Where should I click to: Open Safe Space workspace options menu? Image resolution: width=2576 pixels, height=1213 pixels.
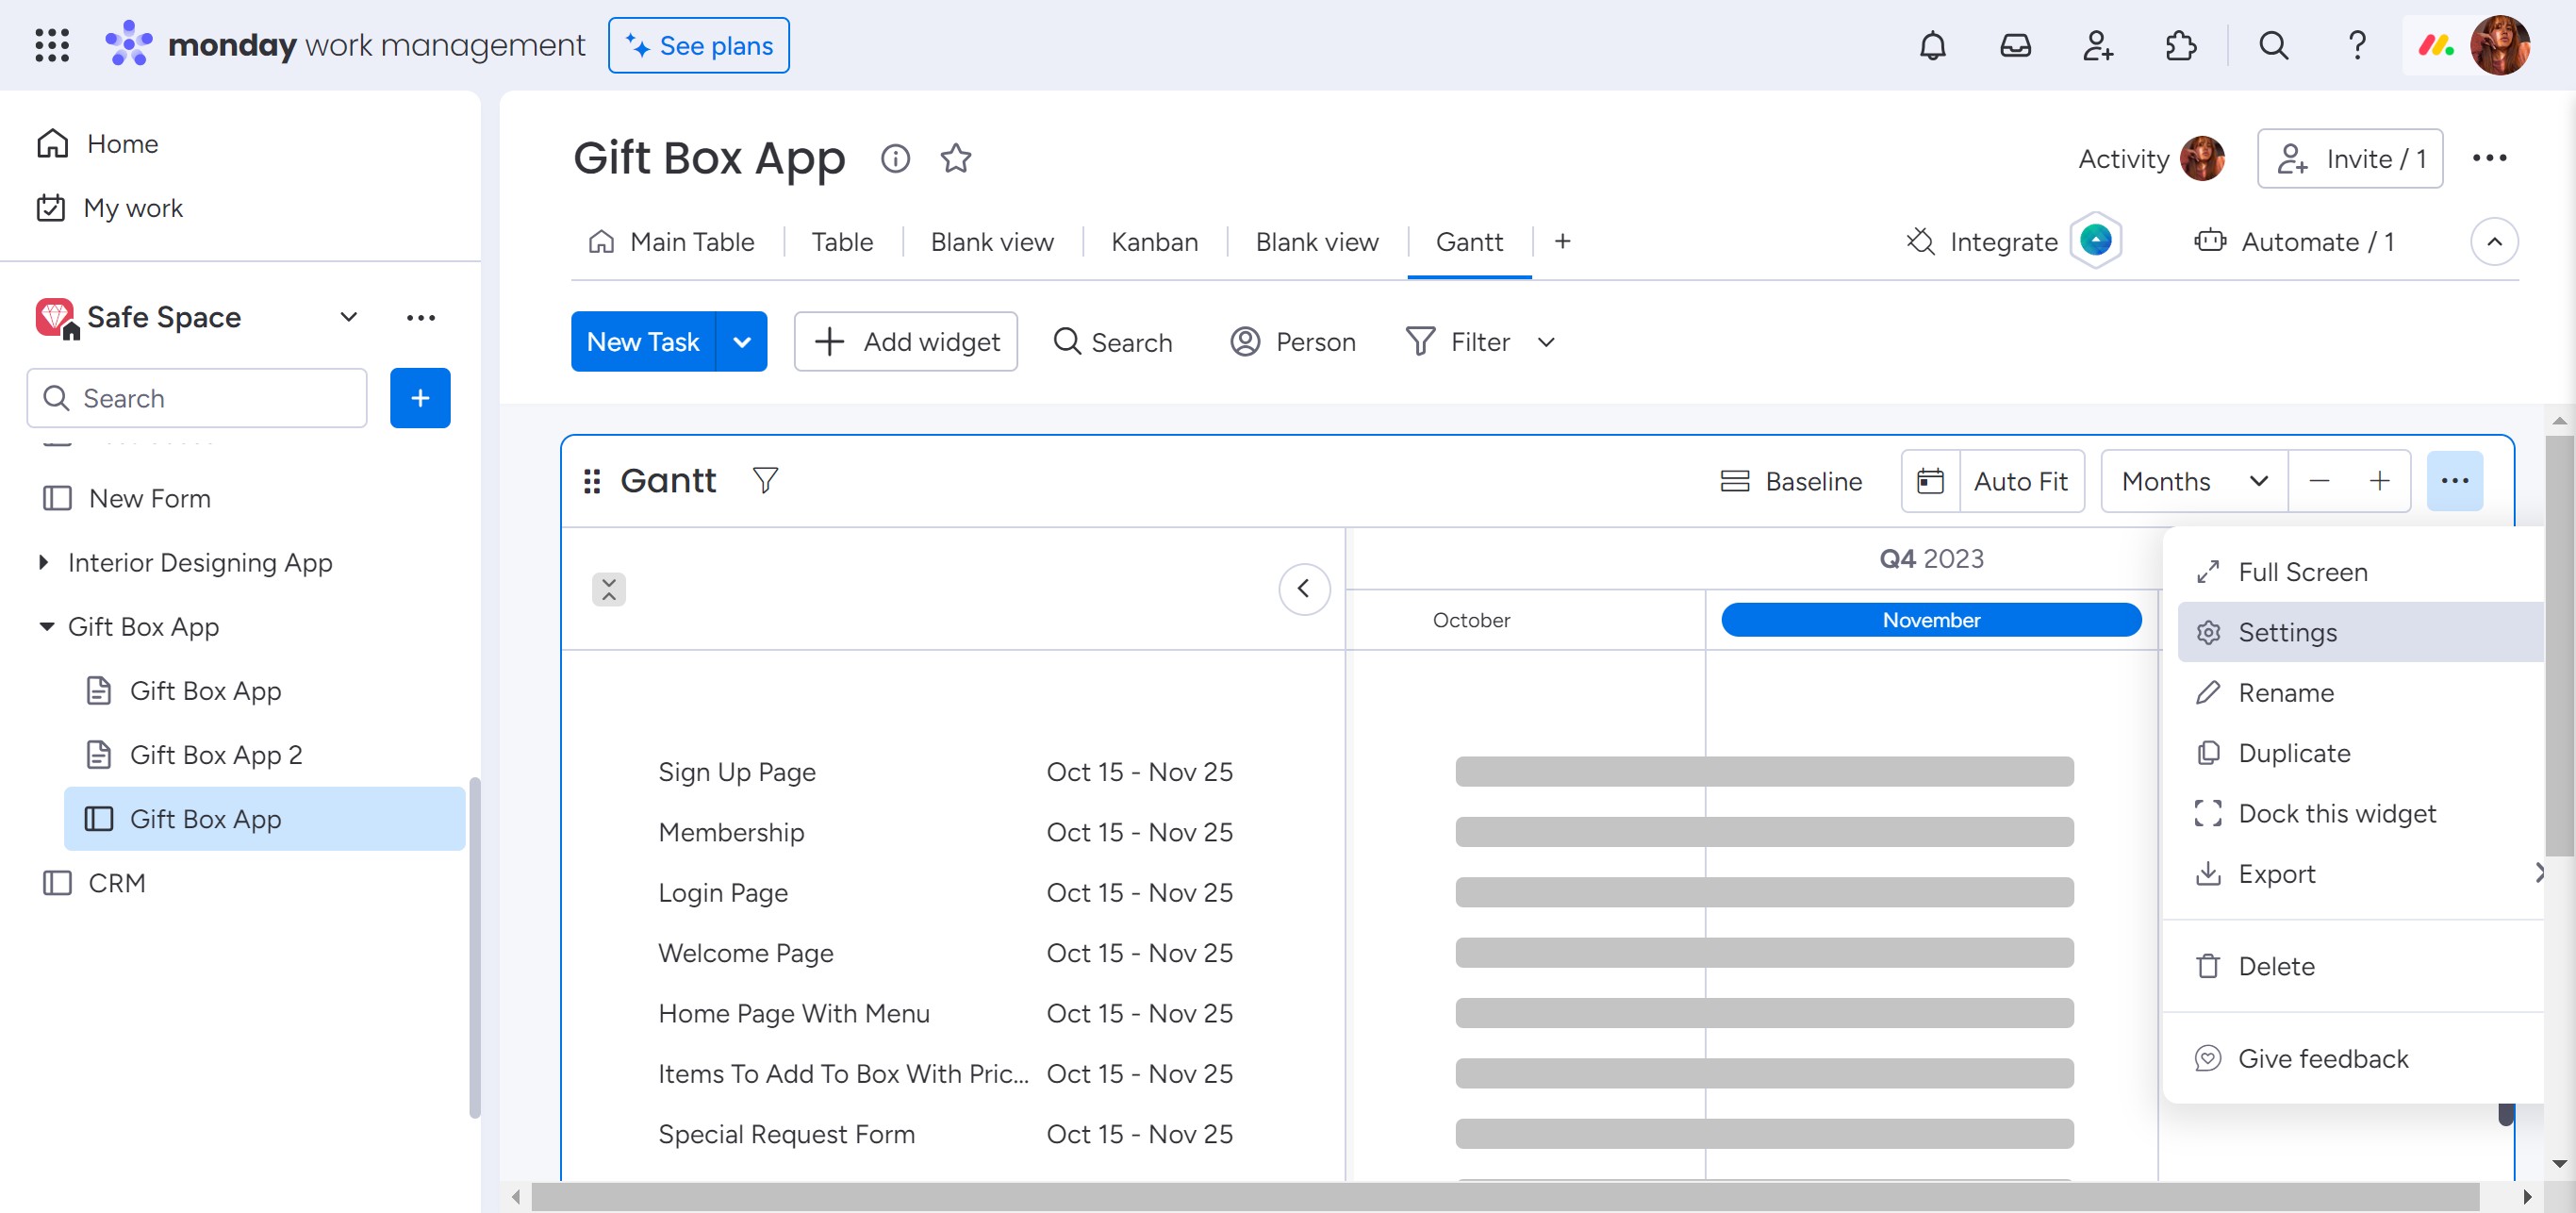[x=421, y=318]
